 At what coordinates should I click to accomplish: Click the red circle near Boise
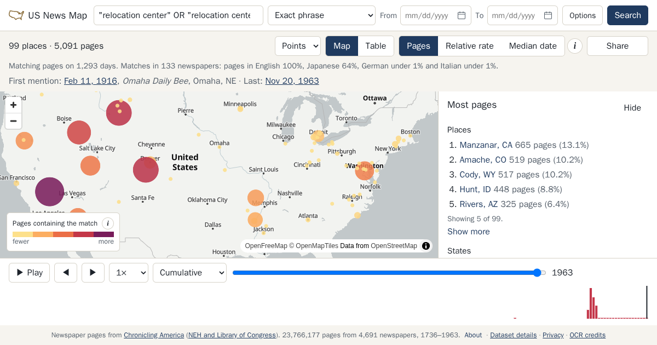(x=79, y=133)
